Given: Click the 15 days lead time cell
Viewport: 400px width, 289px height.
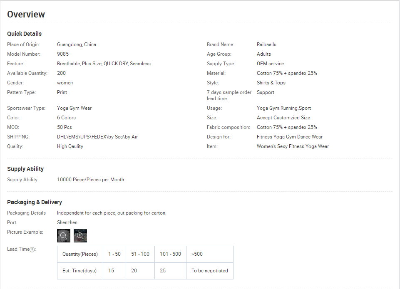Looking at the screenshot, I should (114, 271).
